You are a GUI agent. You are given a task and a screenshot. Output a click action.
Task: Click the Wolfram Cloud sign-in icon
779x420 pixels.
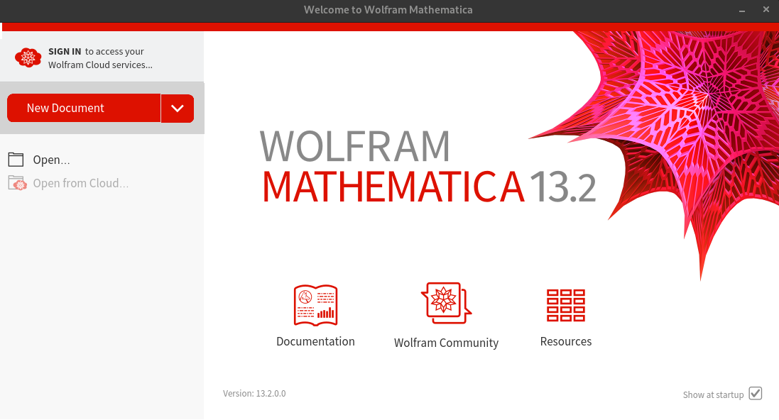pos(28,57)
